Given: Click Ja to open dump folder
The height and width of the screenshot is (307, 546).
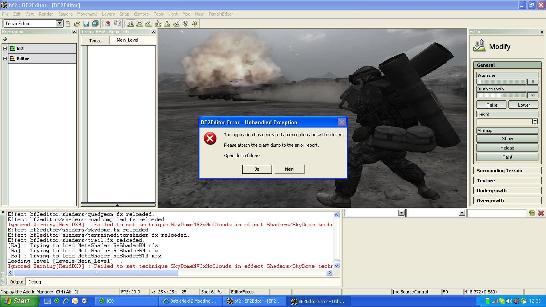Looking at the screenshot, I should tap(257, 169).
